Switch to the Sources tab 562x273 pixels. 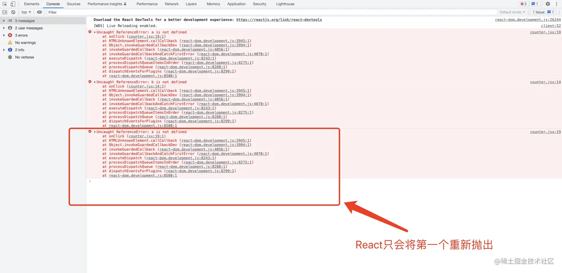click(74, 4)
